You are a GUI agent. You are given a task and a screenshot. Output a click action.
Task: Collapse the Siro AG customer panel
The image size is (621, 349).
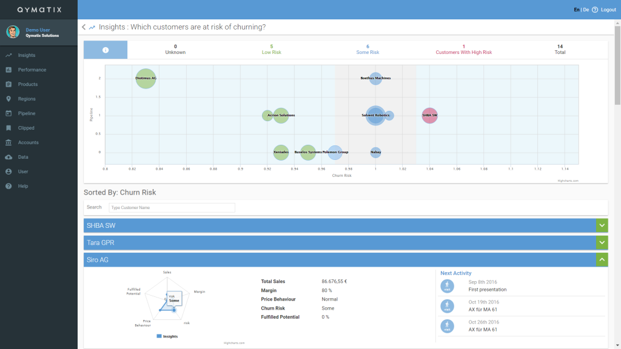point(602,259)
